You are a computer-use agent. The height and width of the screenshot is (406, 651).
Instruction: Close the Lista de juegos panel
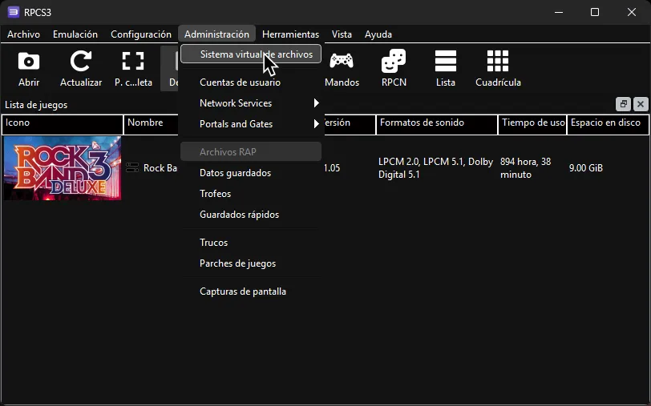pos(641,104)
